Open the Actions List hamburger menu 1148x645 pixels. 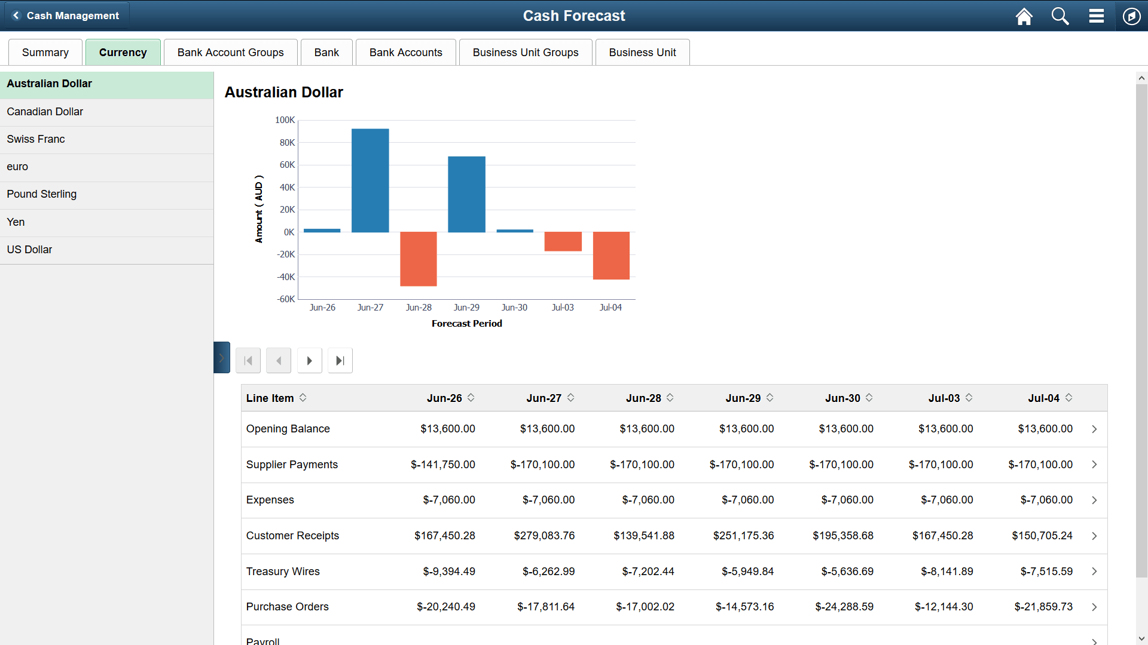pos(1096,16)
